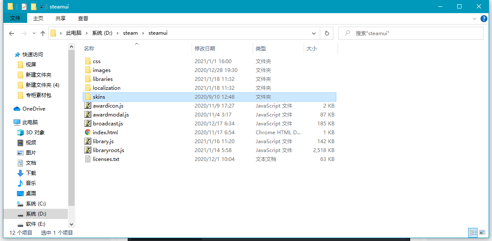Sort files by 修改日期 column header
The width and height of the screenshot is (492, 241).
(x=205, y=49)
